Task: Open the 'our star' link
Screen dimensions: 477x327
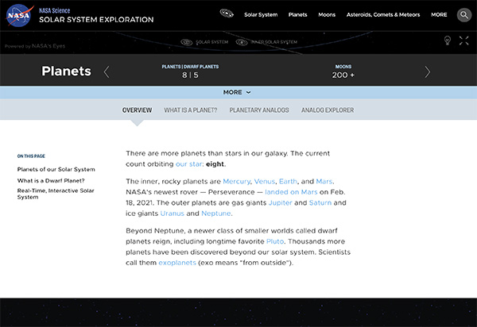Action: pos(189,164)
